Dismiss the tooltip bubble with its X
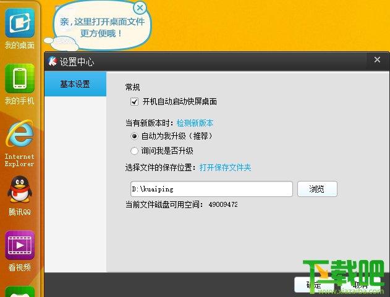 pos(140,7)
